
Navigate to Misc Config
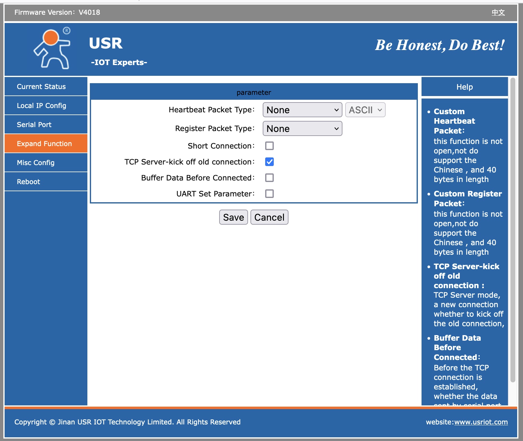[x=36, y=163]
